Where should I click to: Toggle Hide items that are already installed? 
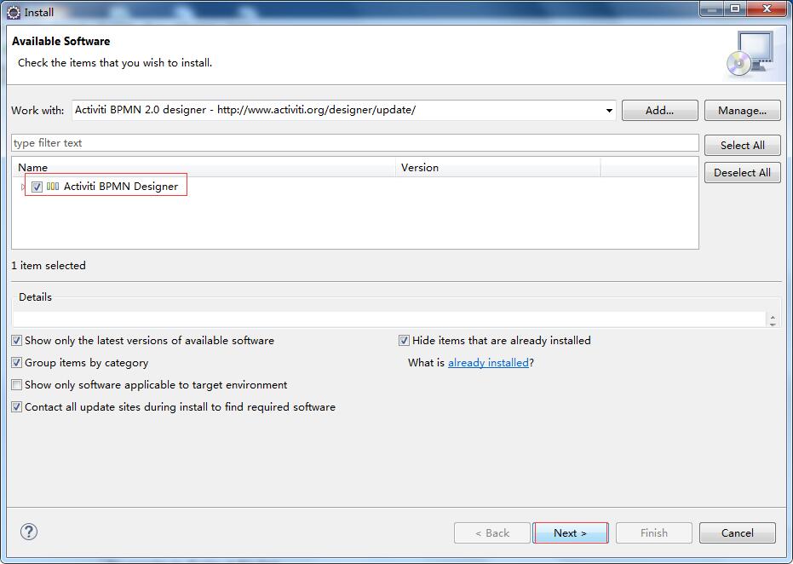(x=404, y=341)
